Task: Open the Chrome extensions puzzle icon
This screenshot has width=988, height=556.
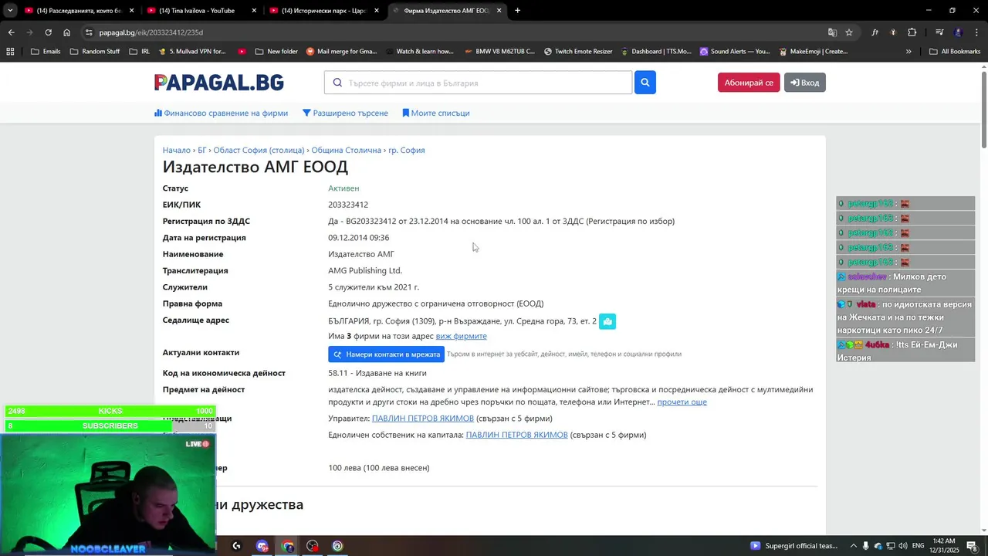Action: tap(912, 32)
